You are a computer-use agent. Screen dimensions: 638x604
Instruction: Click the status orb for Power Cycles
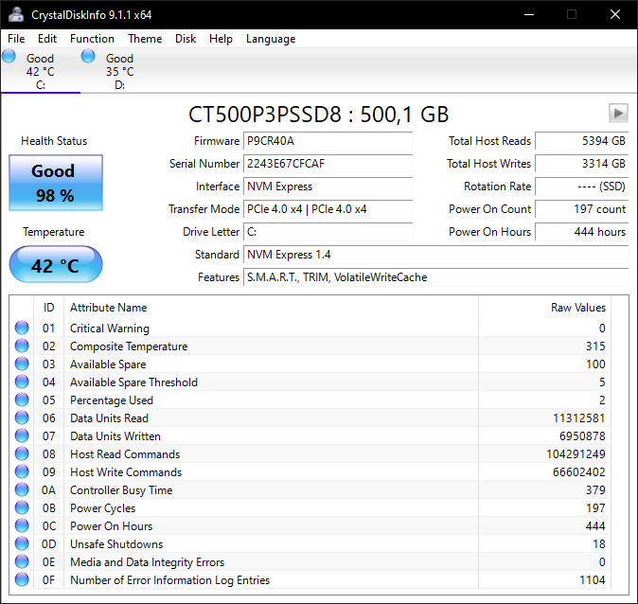pos(22,507)
